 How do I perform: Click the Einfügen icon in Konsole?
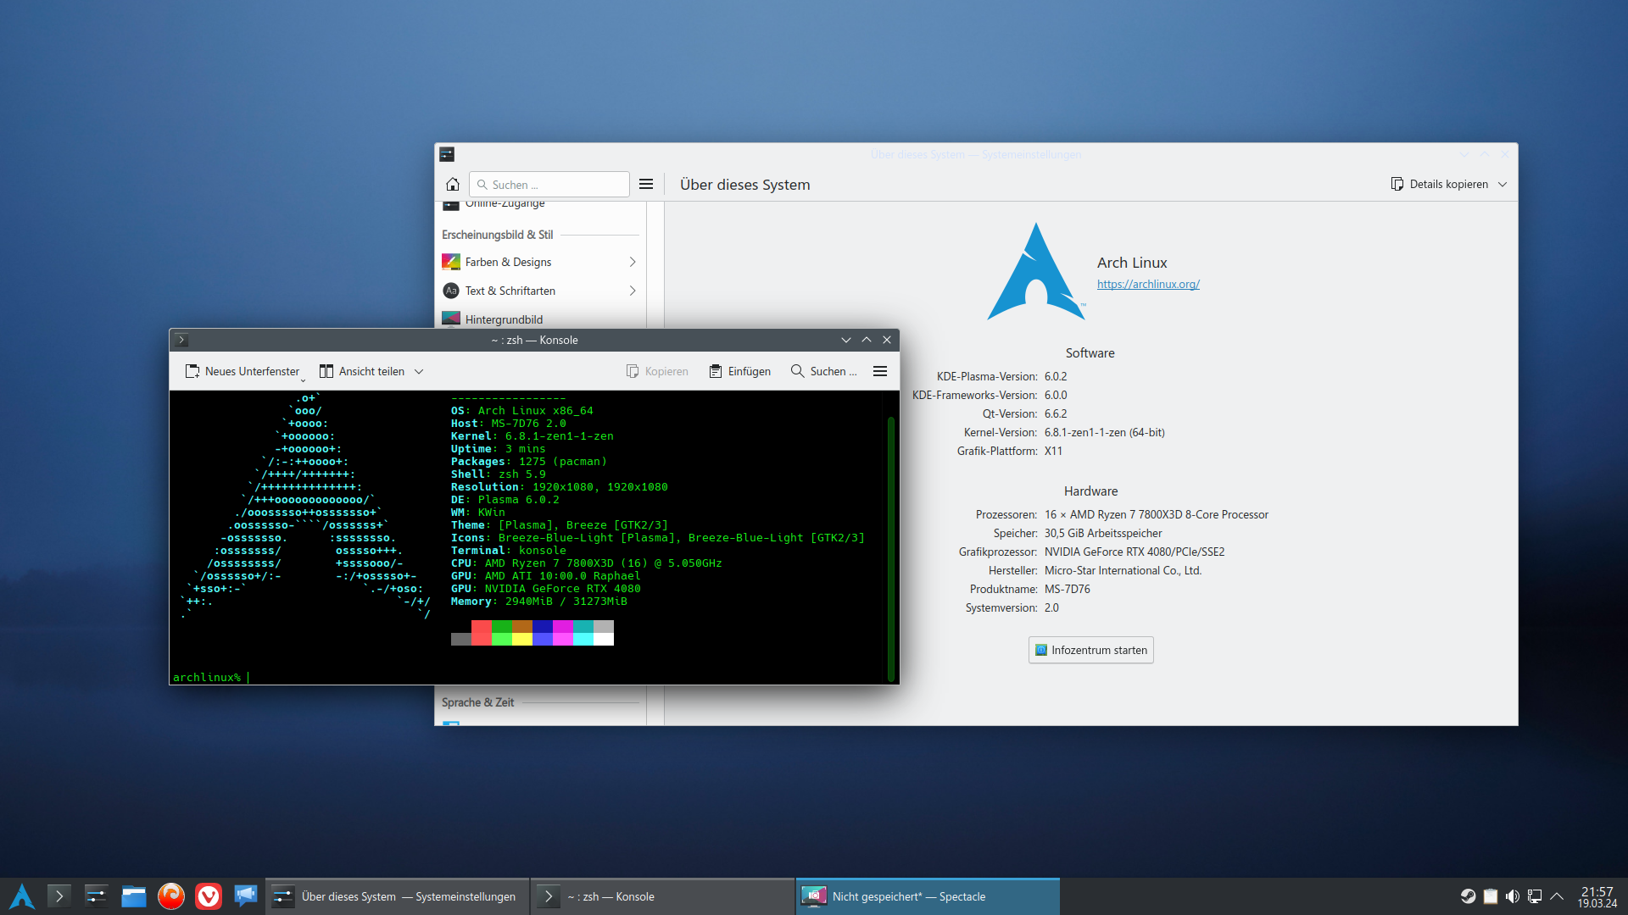click(715, 371)
